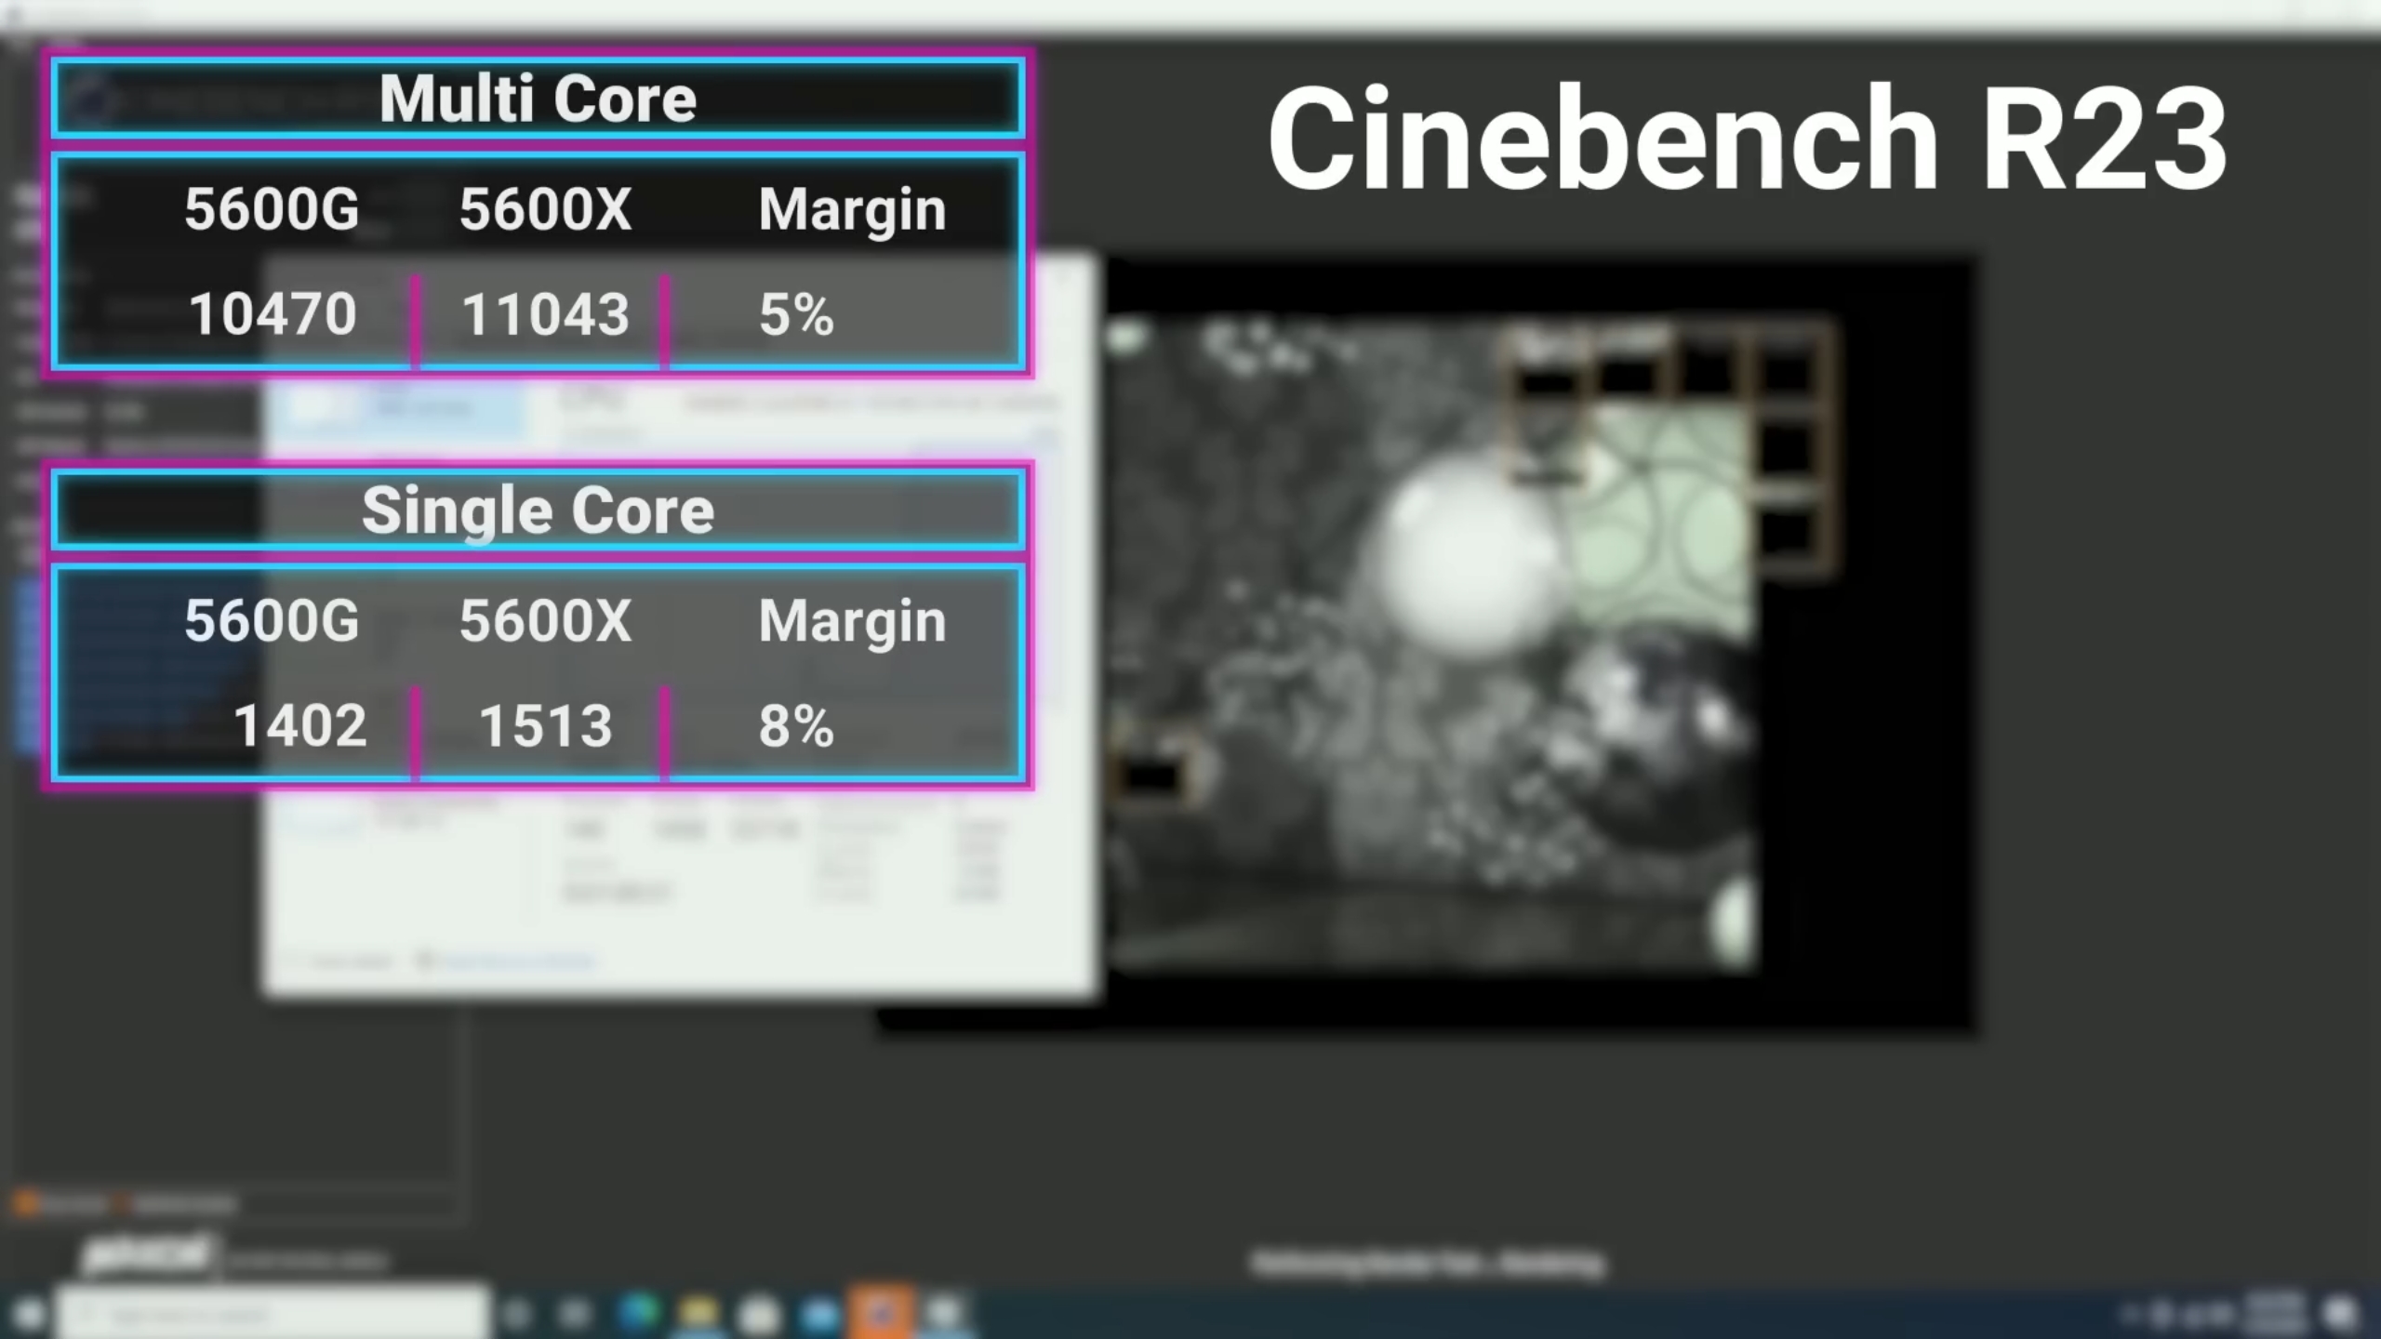Open the Windows Start menu
This screenshot has width=2381, height=1339.
tap(28, 1313)
